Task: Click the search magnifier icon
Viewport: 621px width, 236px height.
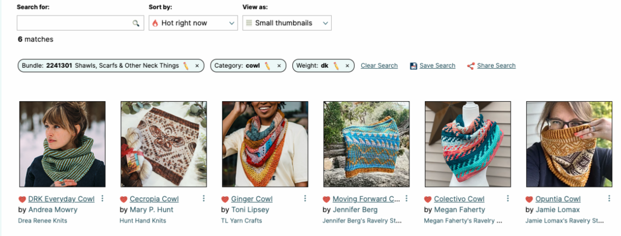Action: click(x=136, y=23)
